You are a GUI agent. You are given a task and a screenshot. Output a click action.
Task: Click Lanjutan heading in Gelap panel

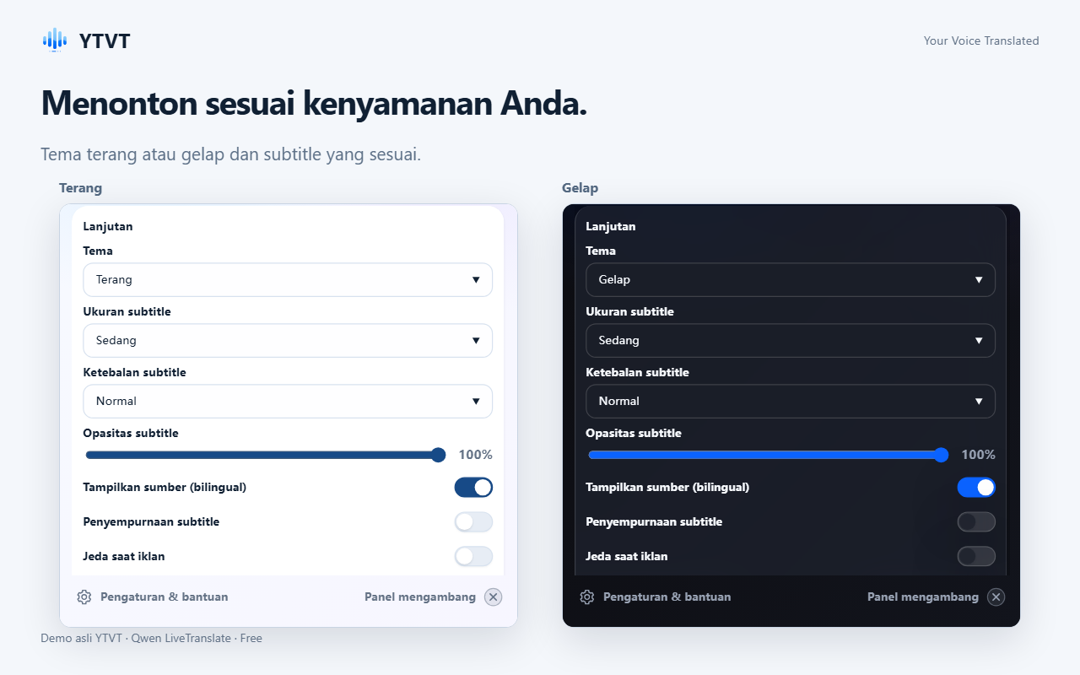click(611, 226)
